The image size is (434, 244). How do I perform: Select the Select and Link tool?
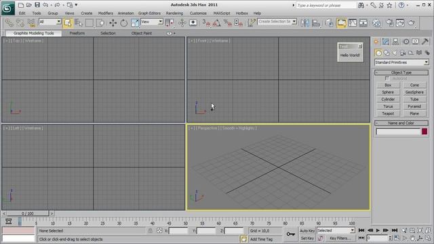pos(9,22)
